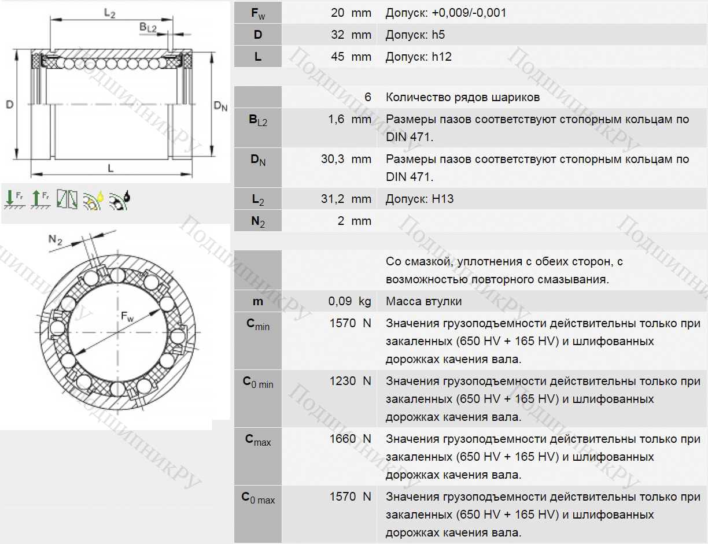The width and height of the screenshot is (708, 544).
Task: Select the Fw parameter label in table
Action: [x=258, y=13]
